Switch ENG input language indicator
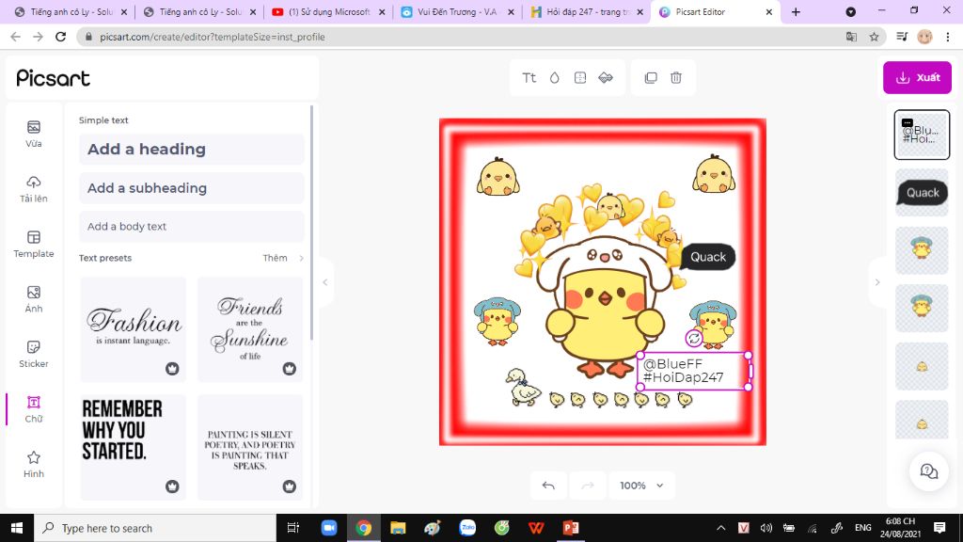 click(863, 528)
